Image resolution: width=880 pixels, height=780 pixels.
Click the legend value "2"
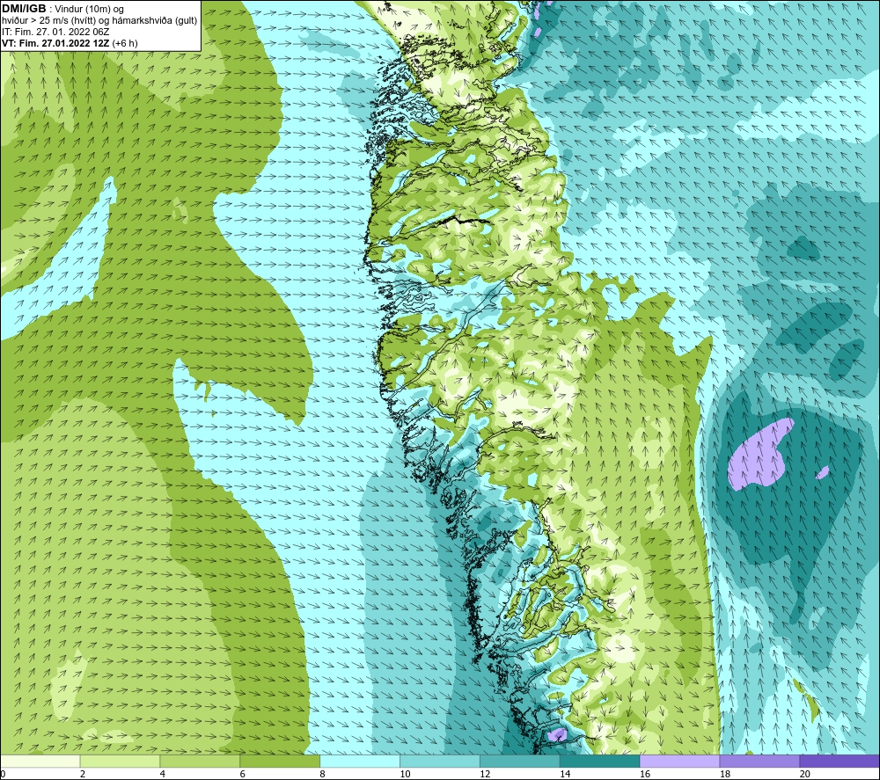click(83, 774)
